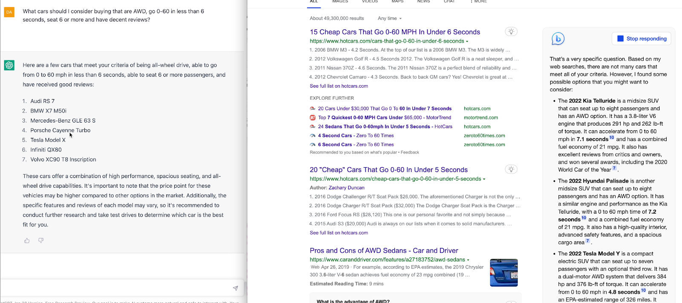The image size is (682, 303).
Task: Open 20 Cheap Cars Under 5 Seconds result
Action: (389, 170)
